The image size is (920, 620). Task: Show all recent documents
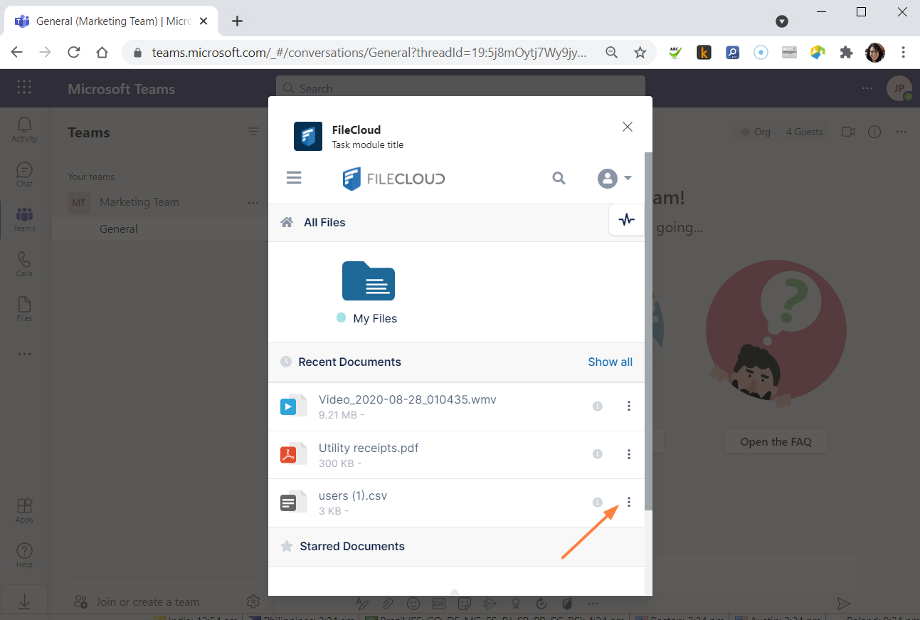point(610,362)
